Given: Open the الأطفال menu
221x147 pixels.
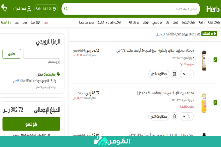Looking at the screenshot, I should [x=146, y=22].
